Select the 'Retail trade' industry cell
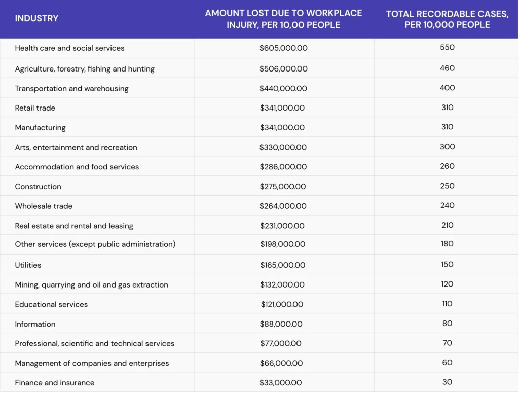The height and width of the screenshot is (393, 519). tap(35, 108)
